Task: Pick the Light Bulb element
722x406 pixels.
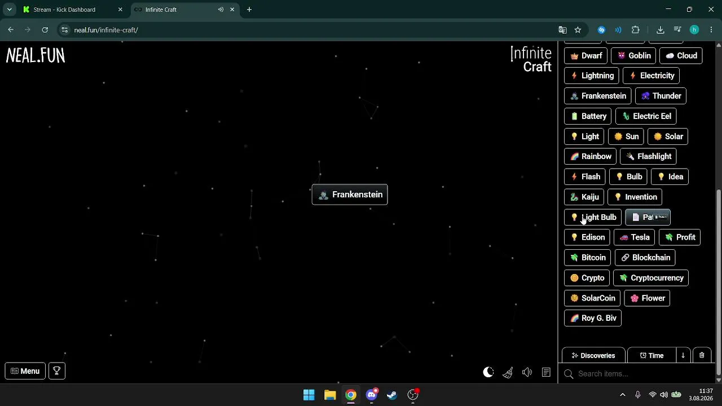Action: click(593, 217)
